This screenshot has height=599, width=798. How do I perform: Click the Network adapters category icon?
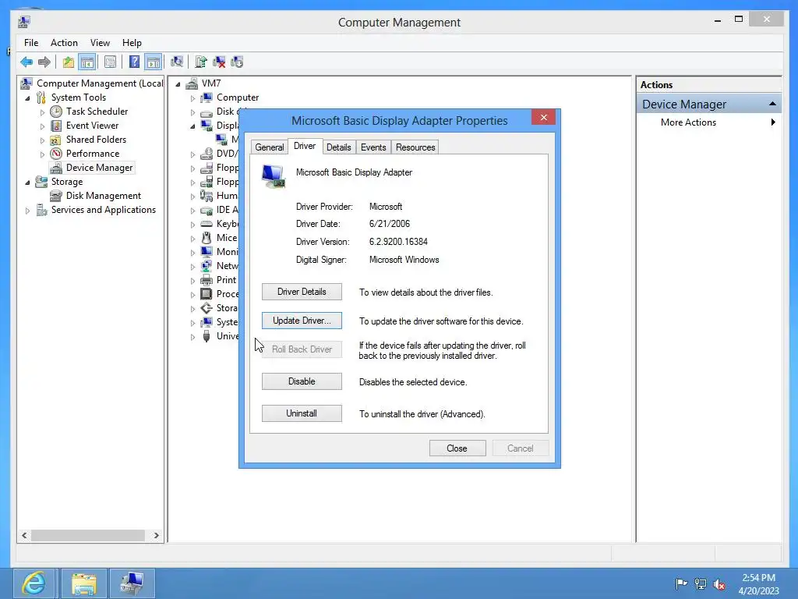(x=207, y=266)
